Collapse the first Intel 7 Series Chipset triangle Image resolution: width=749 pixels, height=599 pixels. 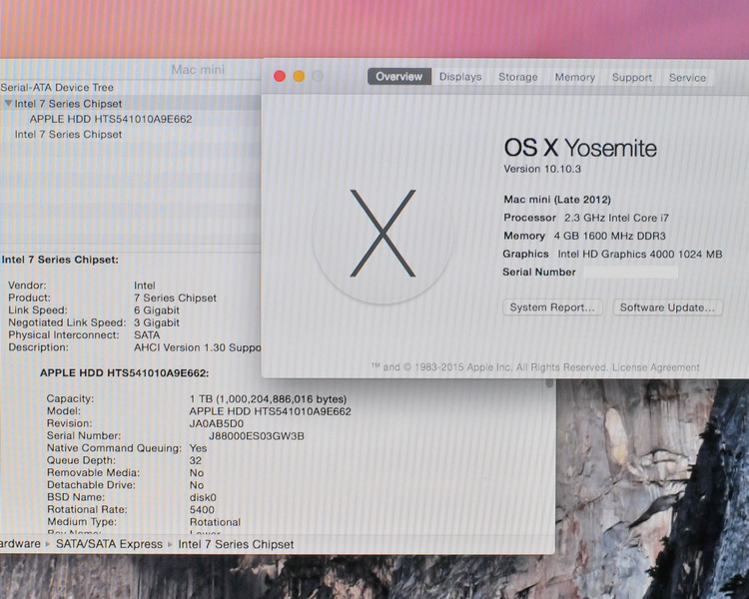[8, 103]
